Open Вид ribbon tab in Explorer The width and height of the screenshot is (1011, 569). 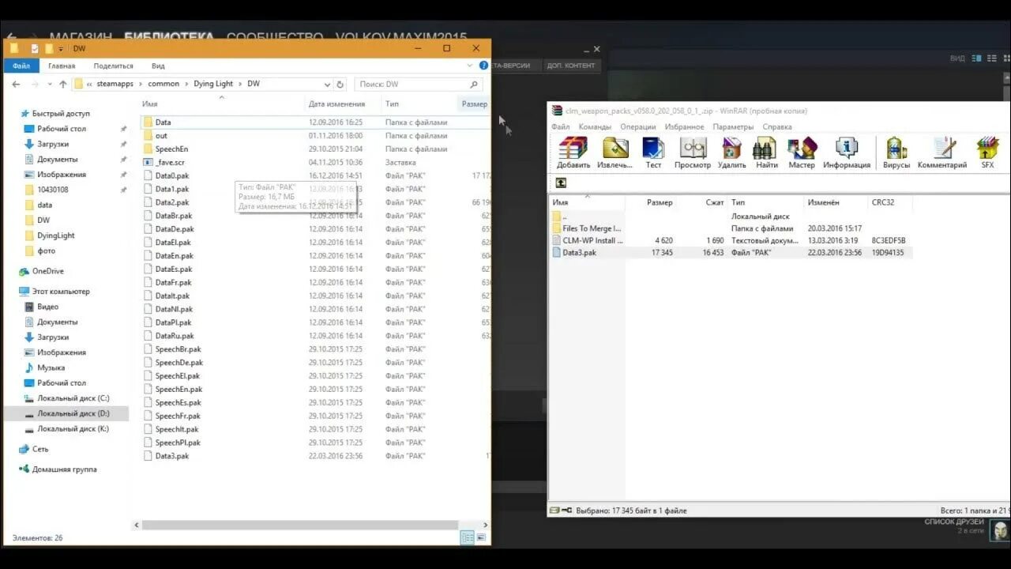[x=158, y=66]
